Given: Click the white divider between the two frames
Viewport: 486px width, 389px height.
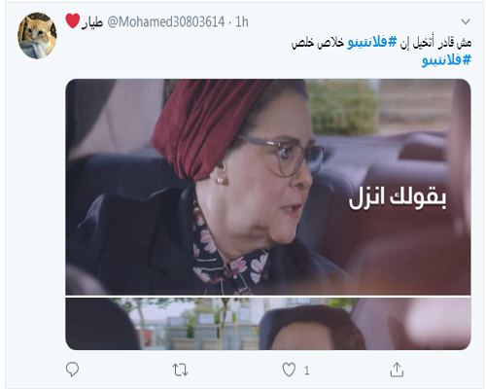Looking at the screenshot, I should pos(268,296).
